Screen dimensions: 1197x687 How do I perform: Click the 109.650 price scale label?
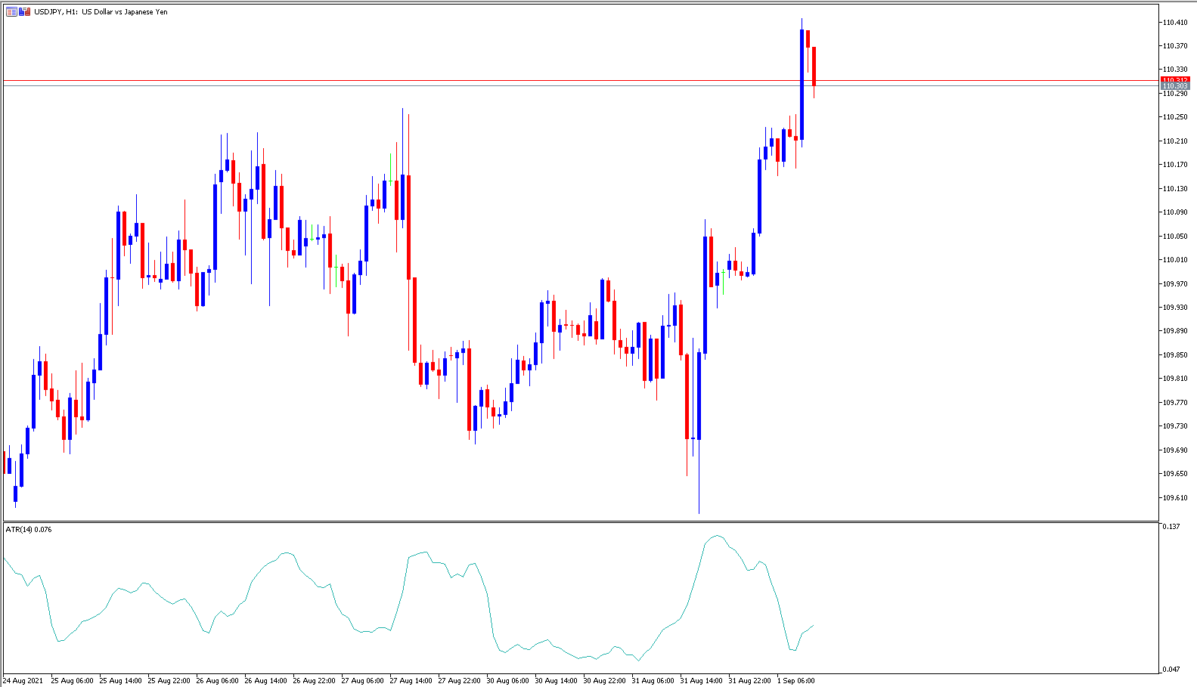[x=1174, y=474]
